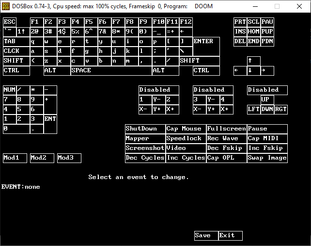Select the numpad plus key

[50, 105]
